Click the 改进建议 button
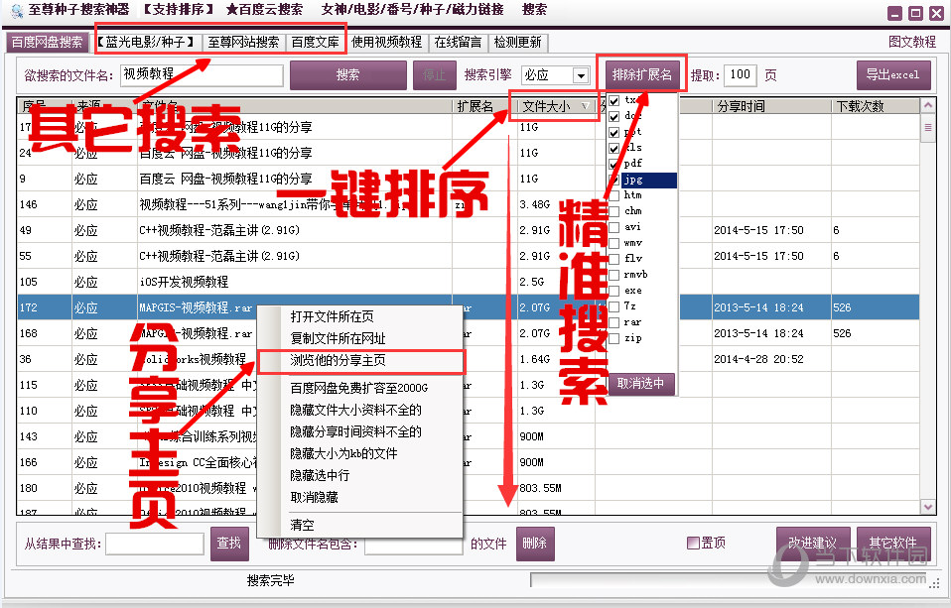This screenshot has height=608, width=951. click(813, 543)
